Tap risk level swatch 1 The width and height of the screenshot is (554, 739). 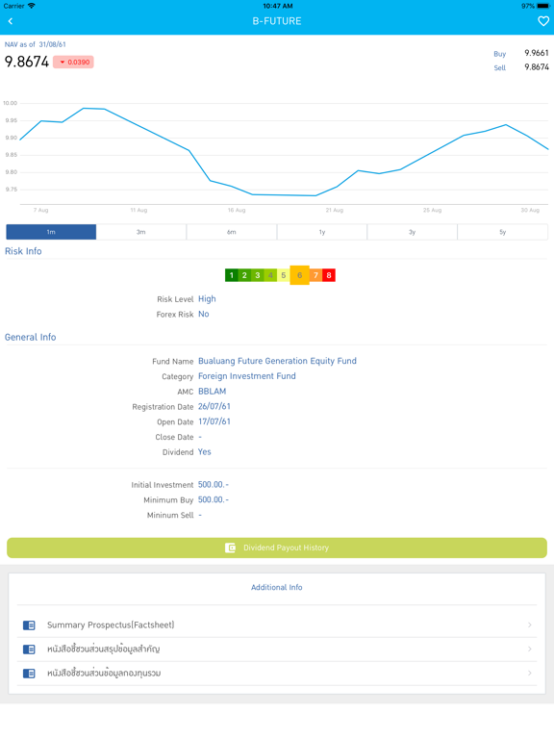tap(231, 275)
